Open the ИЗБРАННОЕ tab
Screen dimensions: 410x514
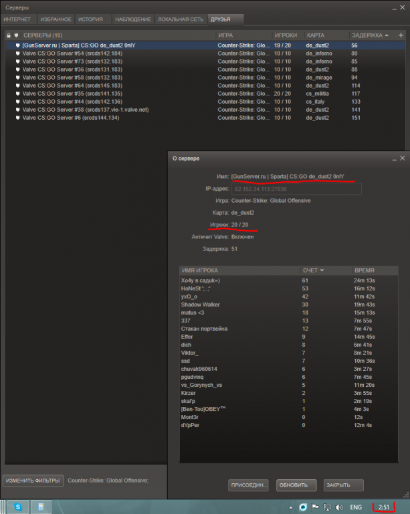click(x=54, y=19)
